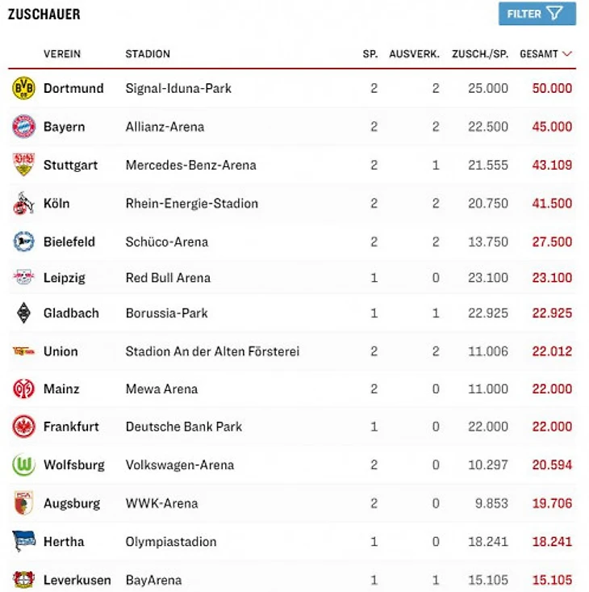Image resolution: width=589 pixels, height=592 pixels.
Task: Click the Arminia Bielefeld club logo
Action: tap(24, 241)
